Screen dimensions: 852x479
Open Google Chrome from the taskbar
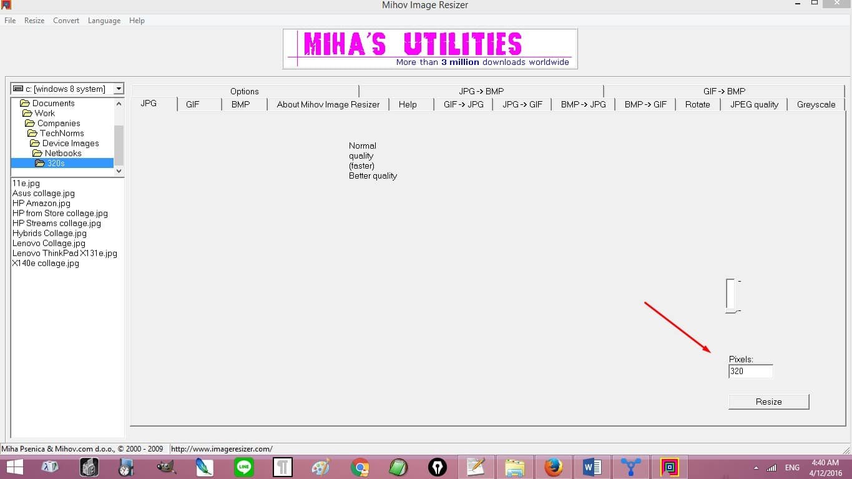(360, 467)
